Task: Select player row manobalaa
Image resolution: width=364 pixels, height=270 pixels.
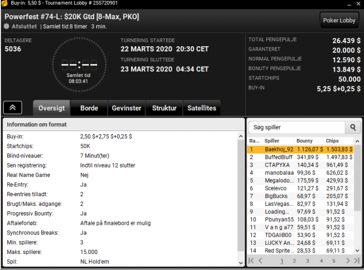Action: 301,173
